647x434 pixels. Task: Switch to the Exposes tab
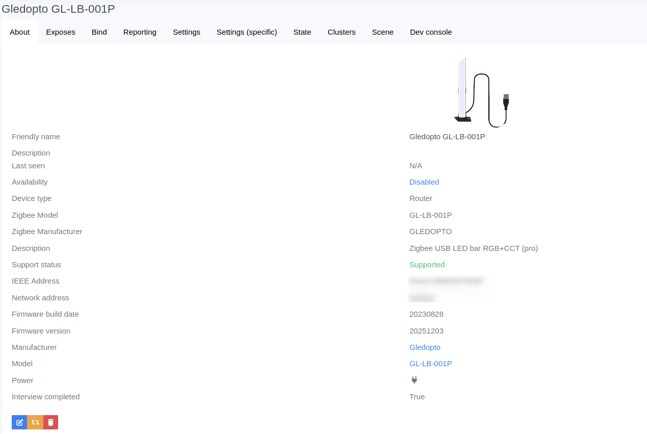[x=61, y=32]
